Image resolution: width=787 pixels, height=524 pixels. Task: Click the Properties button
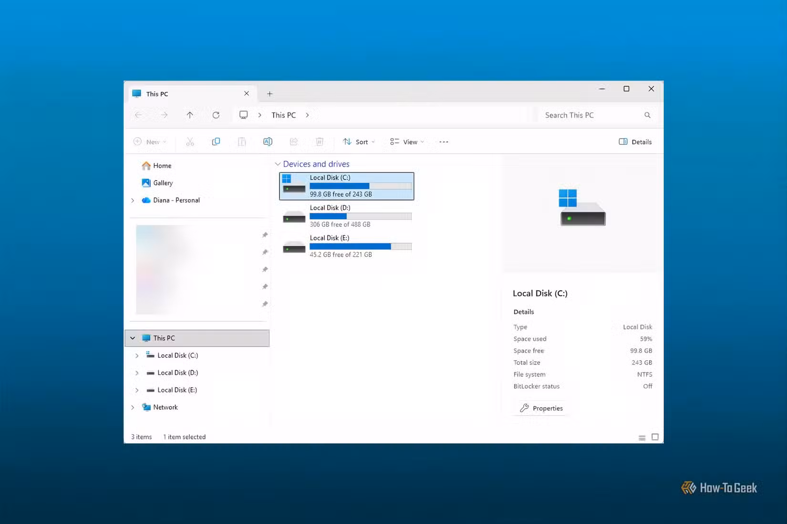541,408
